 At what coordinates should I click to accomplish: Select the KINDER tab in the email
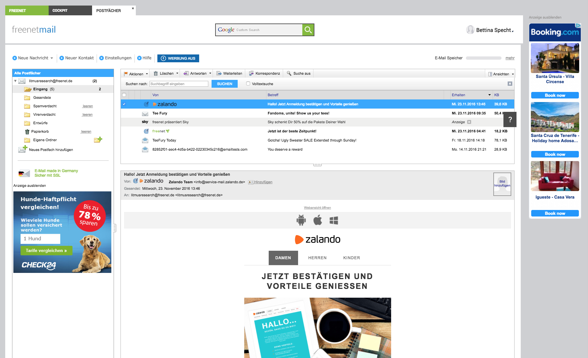352,258
